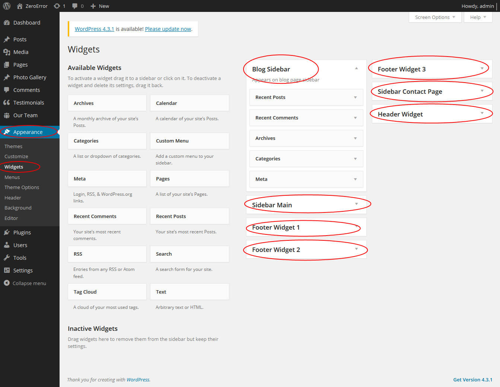Click the Collapse menu arrow icon
Screen dimensions: 500x387
click(7, 283)
